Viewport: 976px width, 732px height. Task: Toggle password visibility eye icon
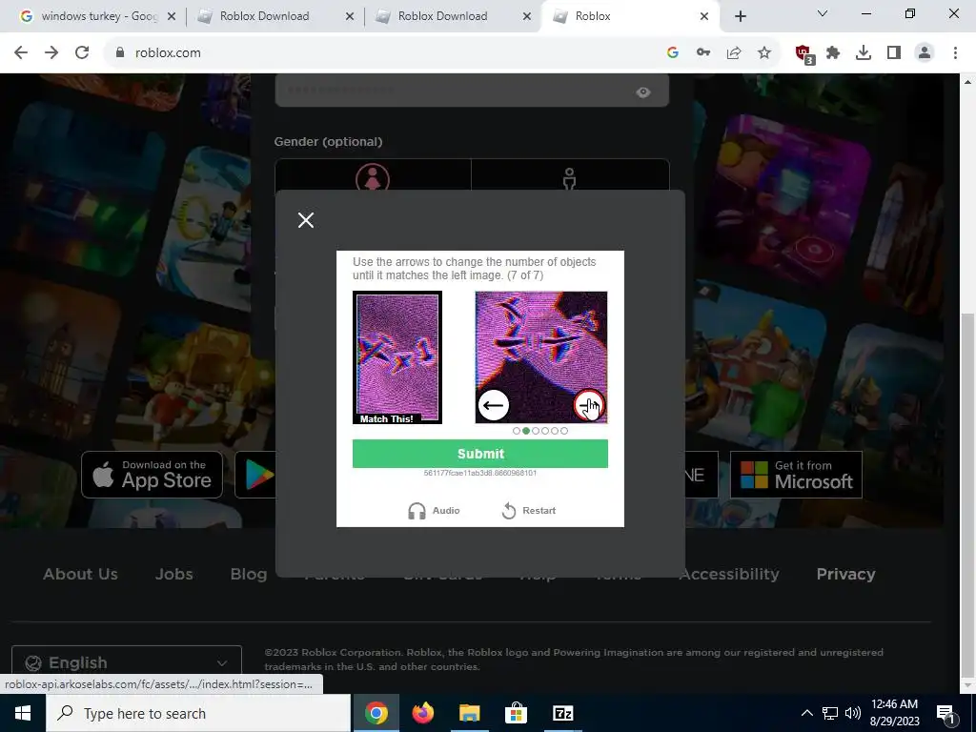click(x=643, y=92)
